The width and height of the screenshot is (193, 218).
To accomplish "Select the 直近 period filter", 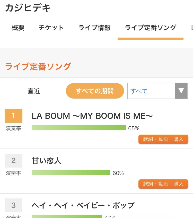I will click(34, 91).
